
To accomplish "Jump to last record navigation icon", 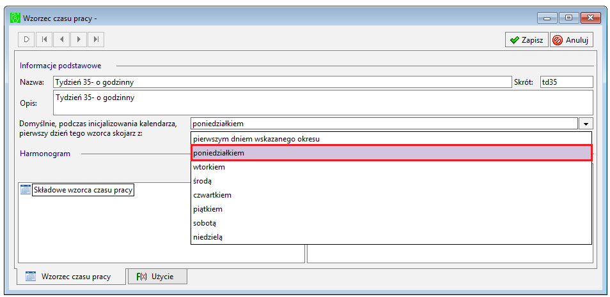I will [x=96, y=39].
